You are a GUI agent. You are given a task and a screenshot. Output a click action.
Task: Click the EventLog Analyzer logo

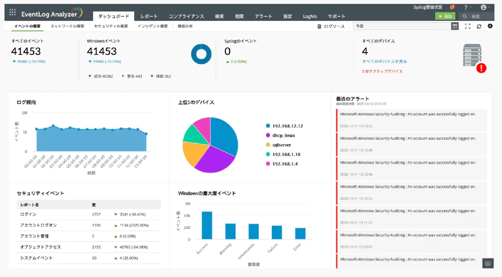tap(52, 14)
